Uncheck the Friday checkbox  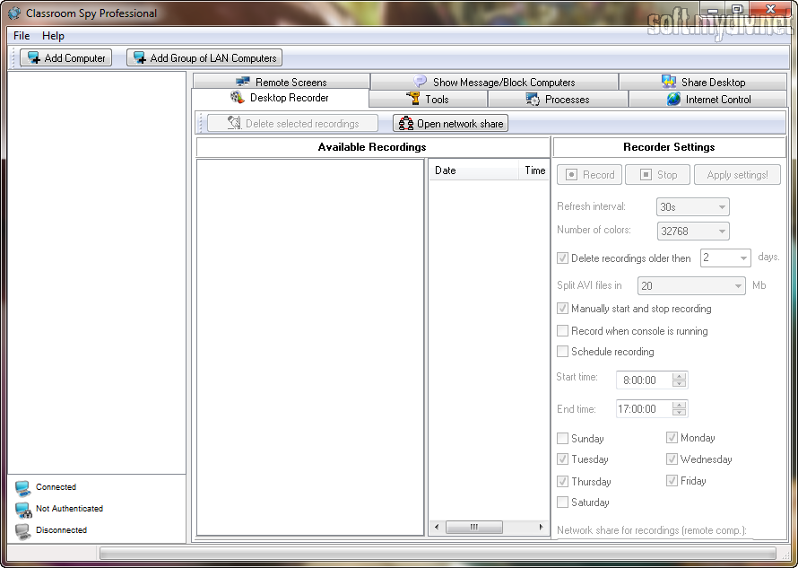[672, 480]
